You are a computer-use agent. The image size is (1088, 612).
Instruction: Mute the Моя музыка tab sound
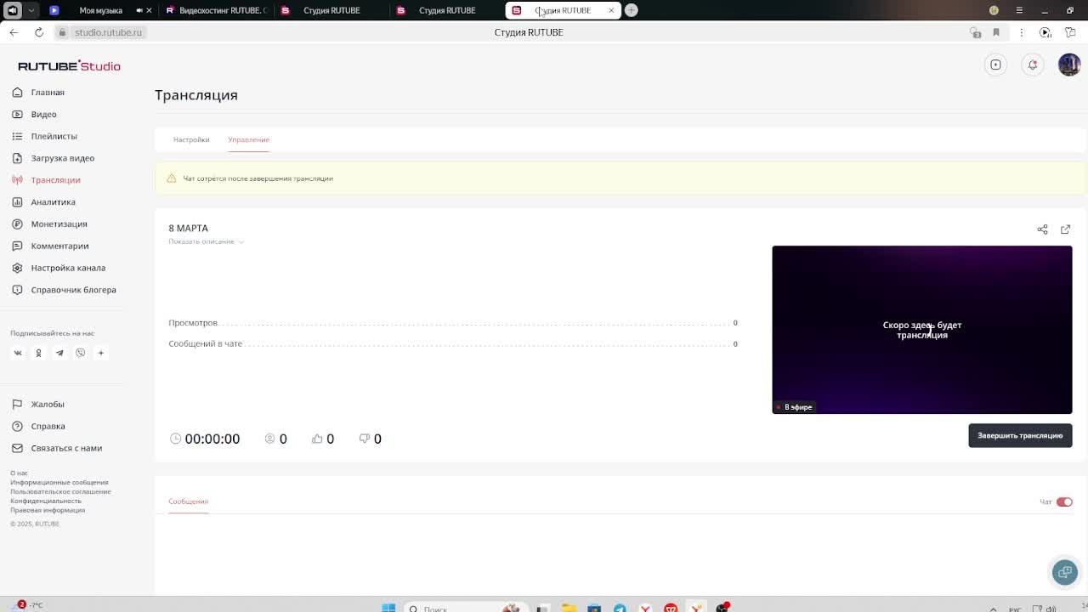(x=139, y=10)
